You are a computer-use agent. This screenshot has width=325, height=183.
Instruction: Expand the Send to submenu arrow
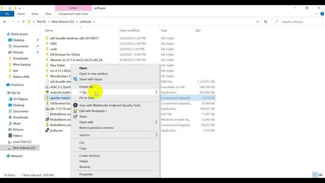(156, 135)
